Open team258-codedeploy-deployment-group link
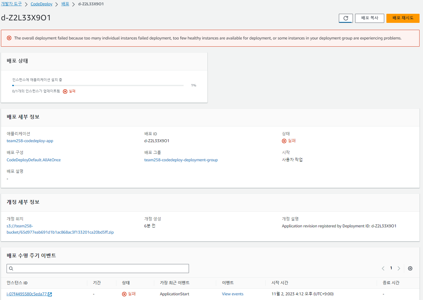Image resolution: width=423 pixels, height=300 pixels. click(181, 160)
